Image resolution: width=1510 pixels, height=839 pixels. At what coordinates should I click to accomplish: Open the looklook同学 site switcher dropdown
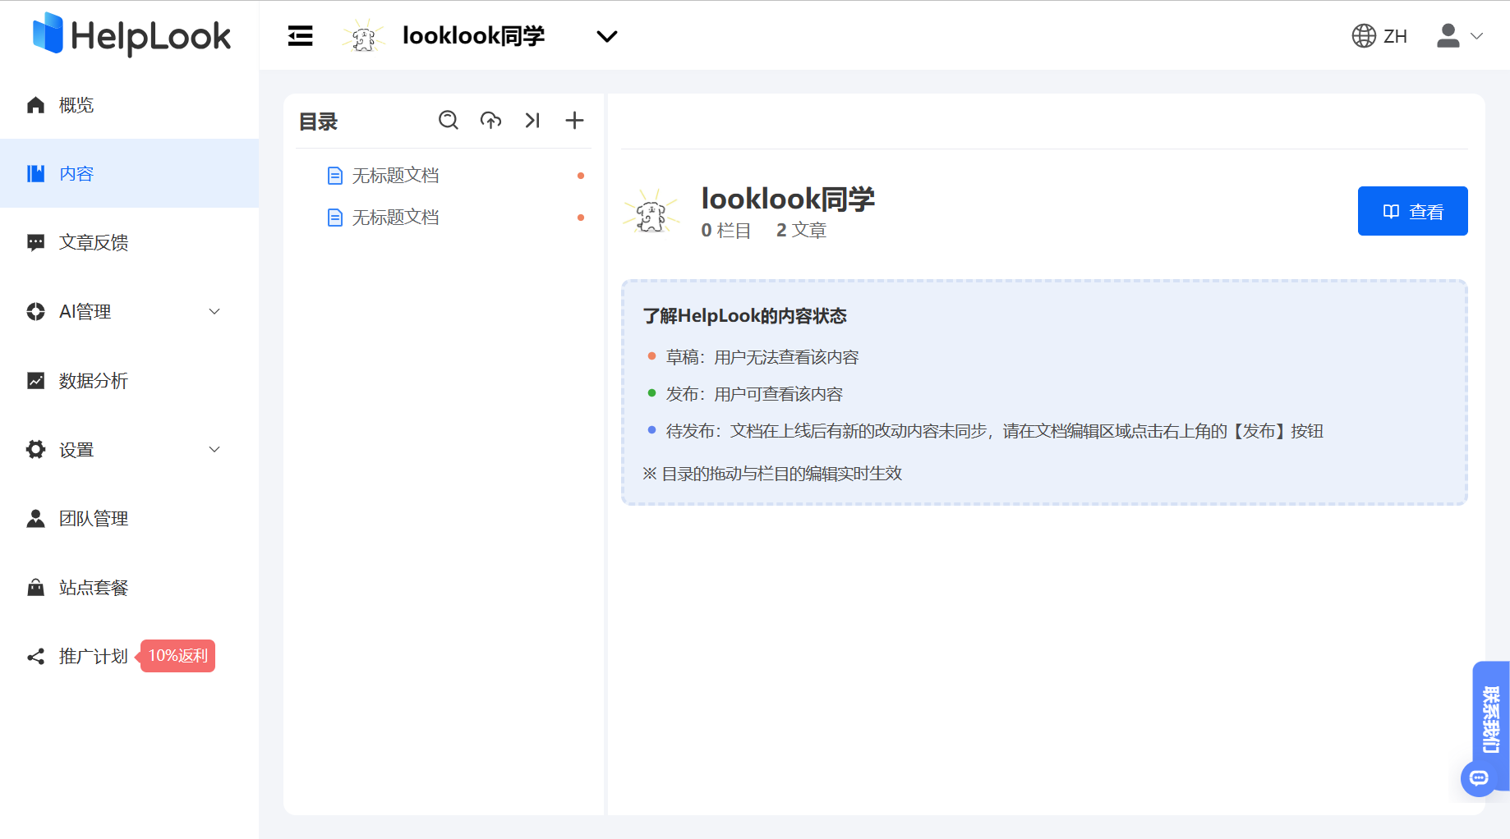(x=606, y=36)
